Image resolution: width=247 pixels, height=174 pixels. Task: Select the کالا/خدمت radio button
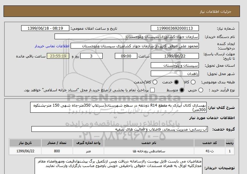[155, 82]
